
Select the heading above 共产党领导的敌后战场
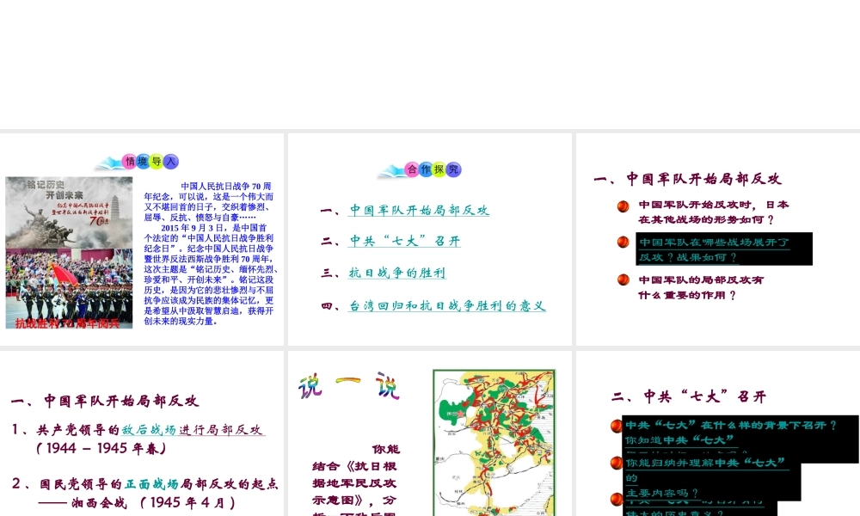pos(105,401)
